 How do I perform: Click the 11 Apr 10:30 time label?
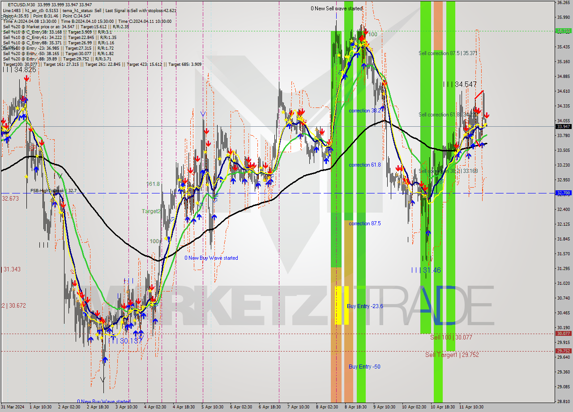[471, 407]
